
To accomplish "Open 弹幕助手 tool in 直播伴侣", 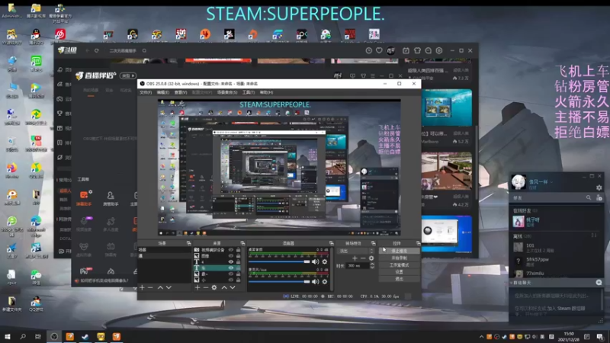I will (x=84, y=198).
